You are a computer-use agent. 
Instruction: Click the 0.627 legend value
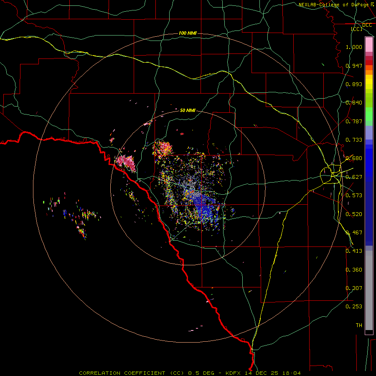click(x=354, y=177)
